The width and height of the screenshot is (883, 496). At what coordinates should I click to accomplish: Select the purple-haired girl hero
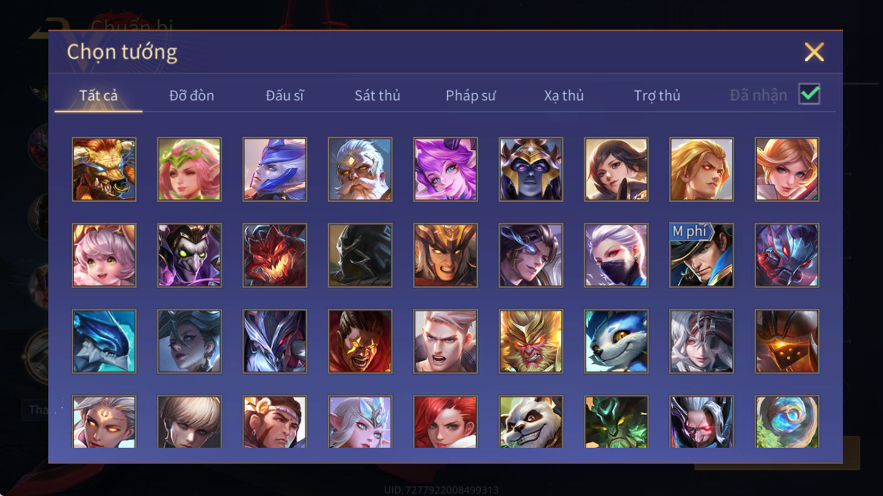(x=445, y=169)
